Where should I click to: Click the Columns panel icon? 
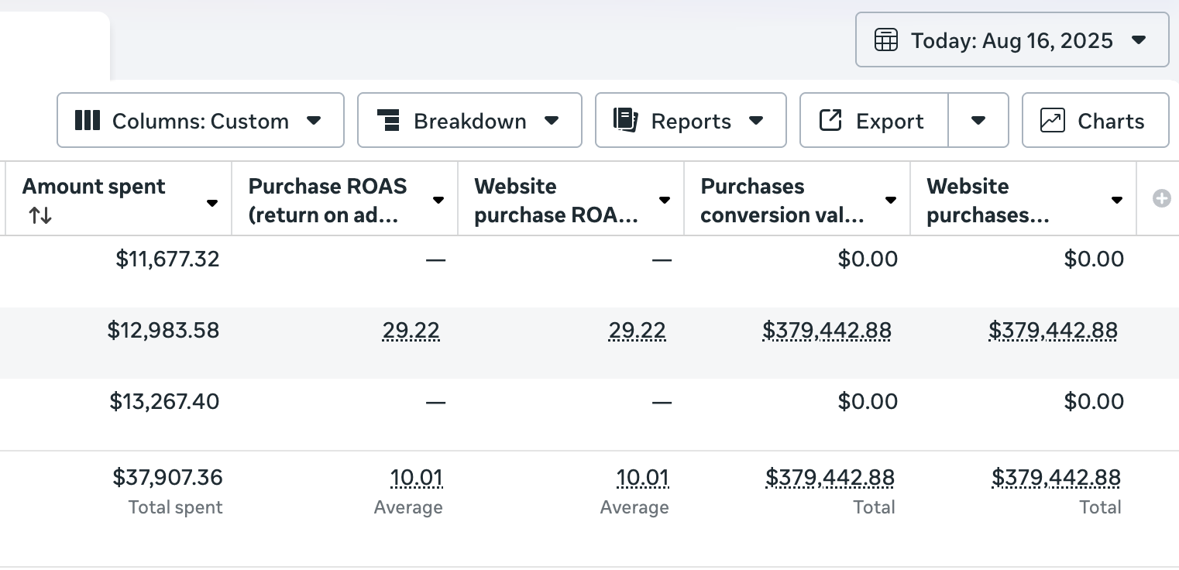coord(87,120)
